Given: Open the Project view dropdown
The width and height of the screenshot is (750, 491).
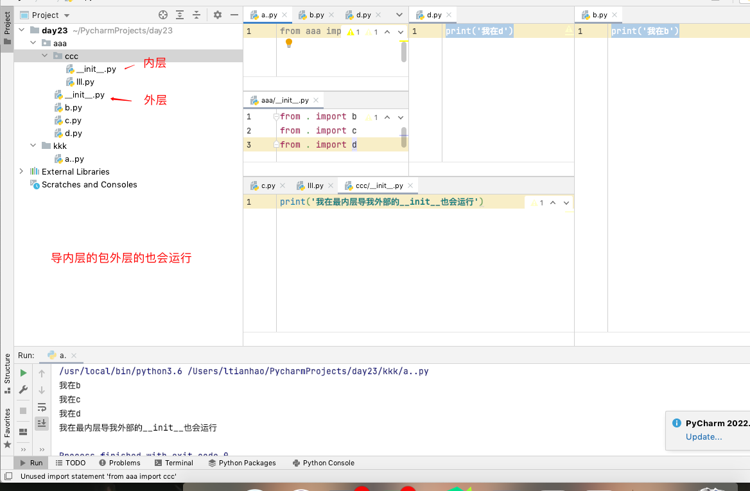Looking at the screenshot, I should click(67, 15).
